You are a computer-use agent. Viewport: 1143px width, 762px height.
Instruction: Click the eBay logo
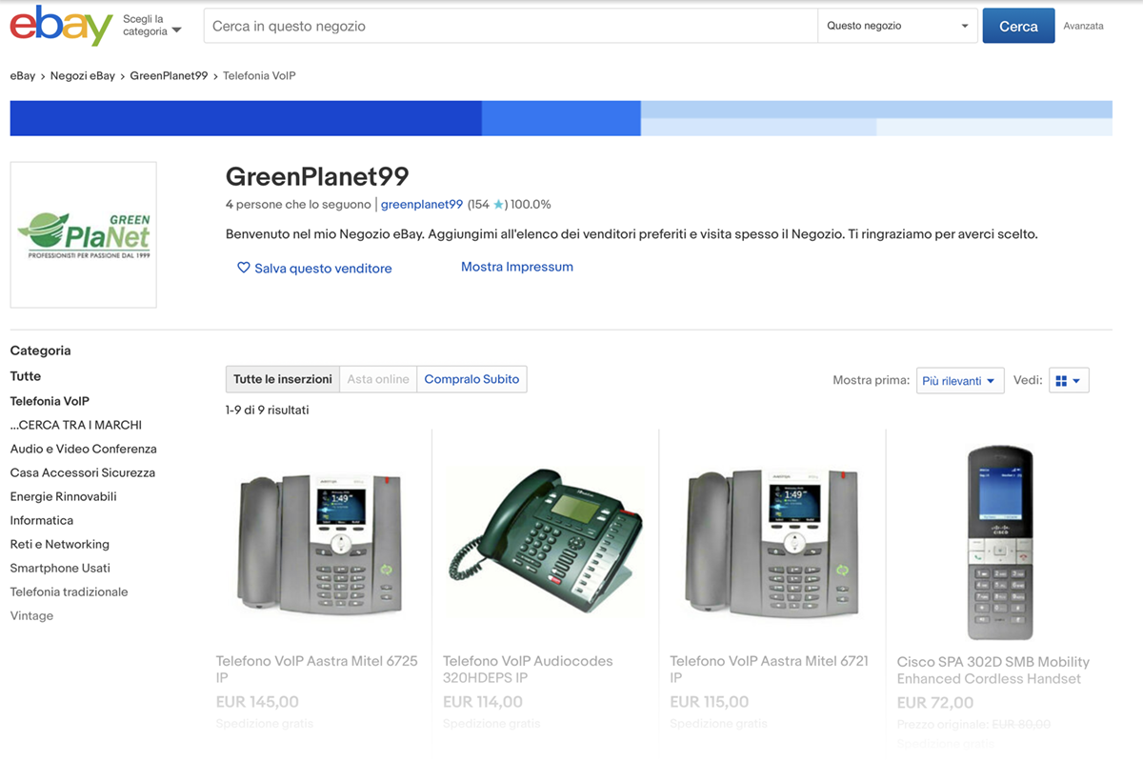pyautogui.click(x=61, y=26)
